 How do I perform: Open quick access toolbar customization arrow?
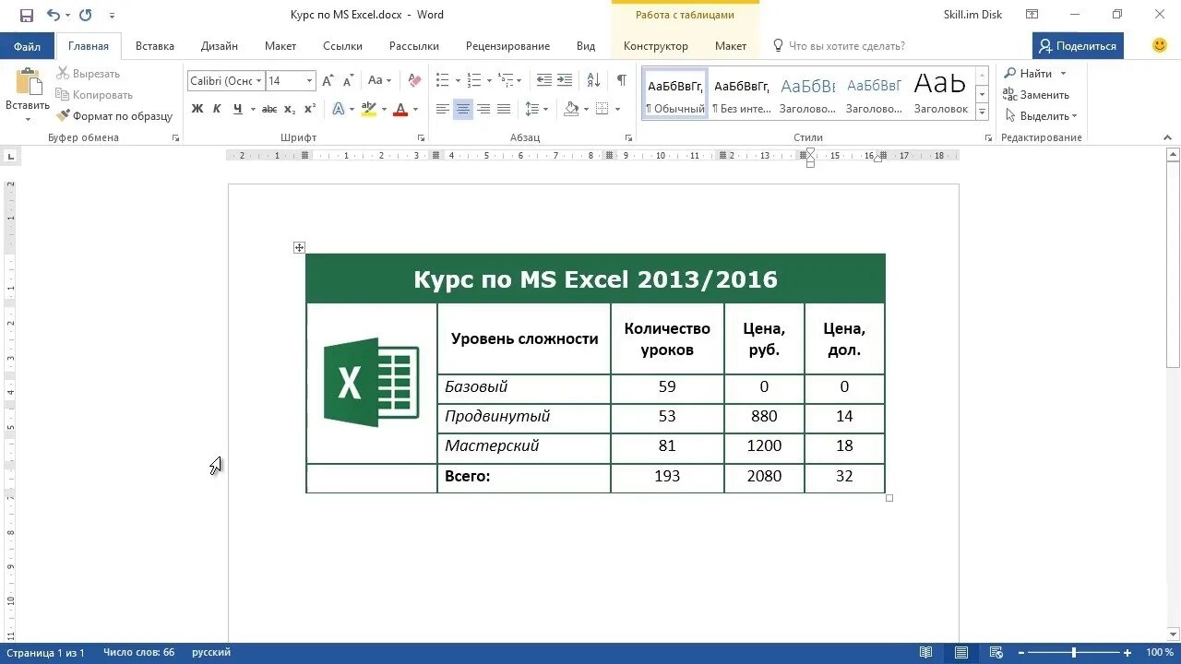tap(112, 16)
